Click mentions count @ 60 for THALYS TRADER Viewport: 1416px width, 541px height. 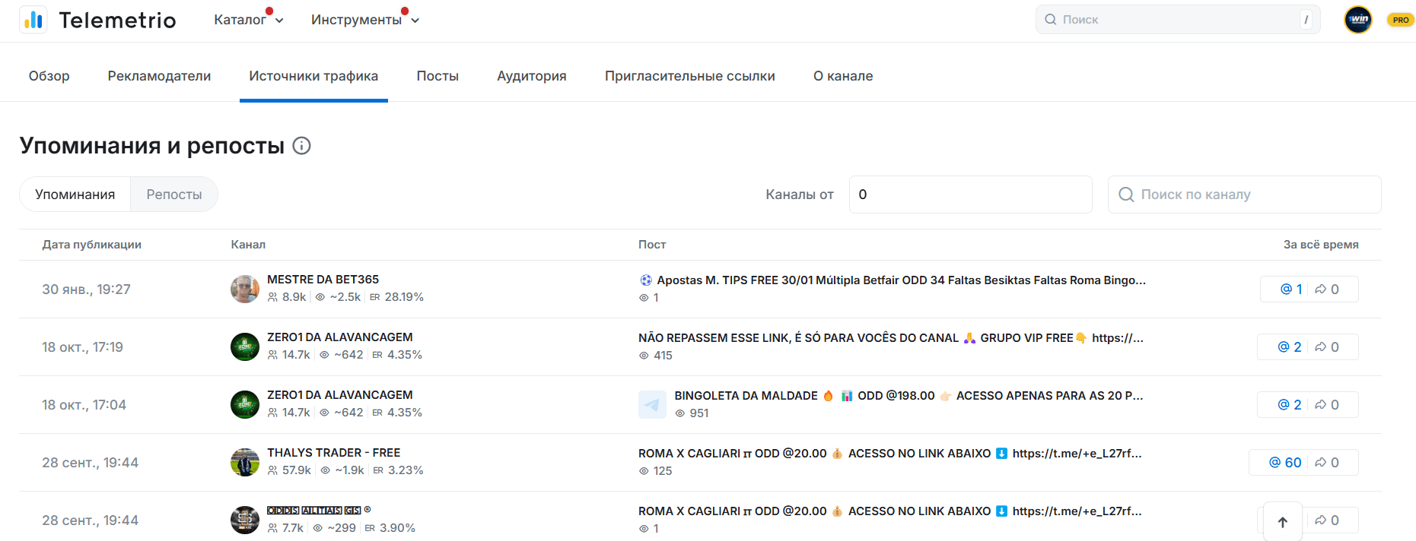[x=1285, y=463]
